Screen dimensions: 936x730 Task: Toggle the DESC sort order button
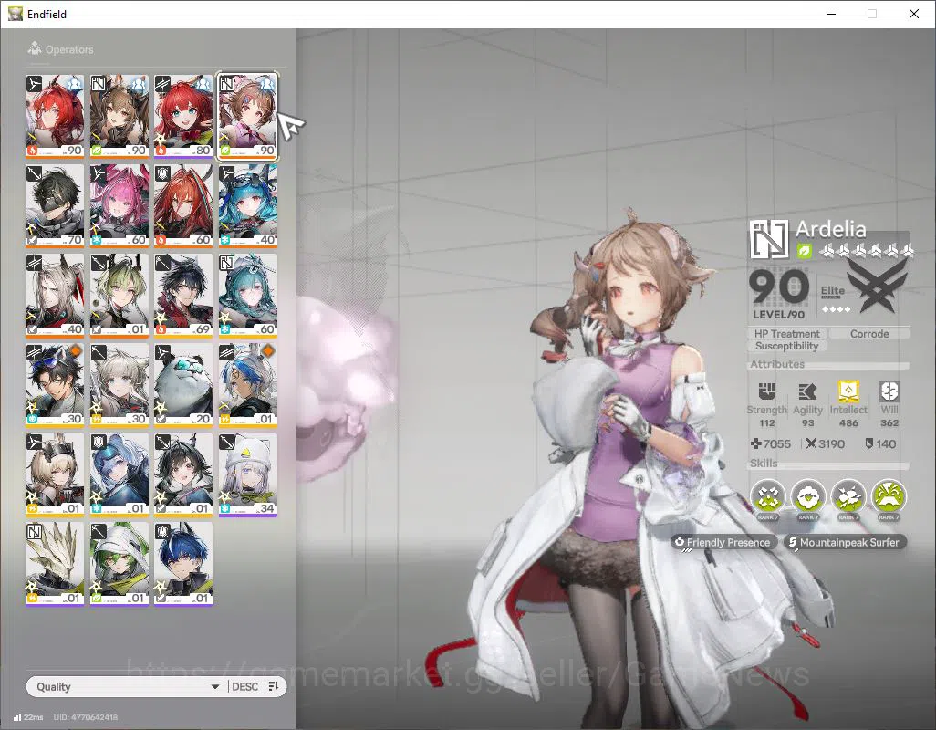tap(244, 686)
